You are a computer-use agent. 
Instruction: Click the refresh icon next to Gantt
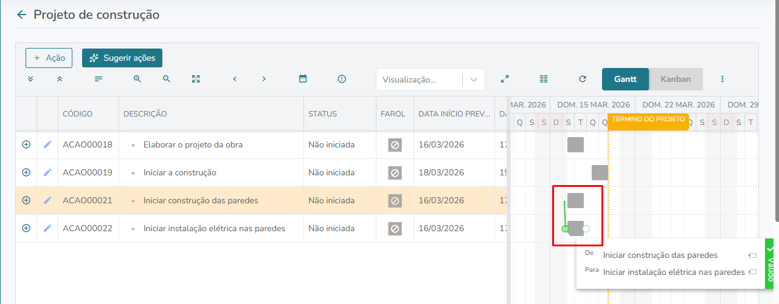tap(583, 79)
